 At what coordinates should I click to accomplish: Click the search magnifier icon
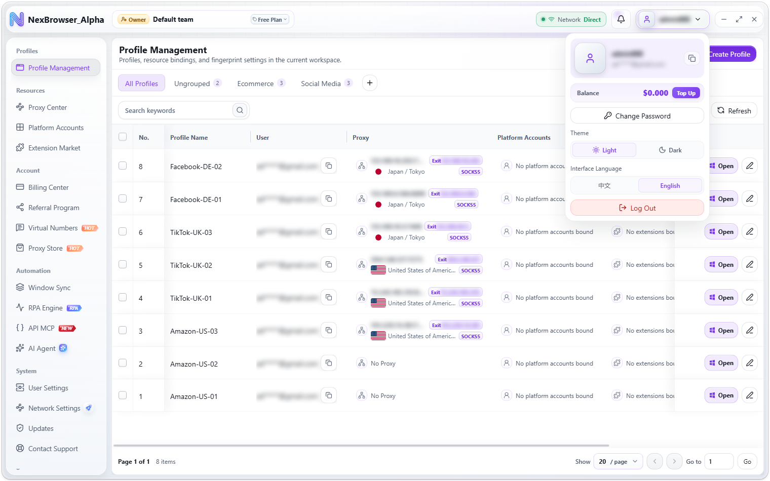pyautogui.click(x=240, y=110)
